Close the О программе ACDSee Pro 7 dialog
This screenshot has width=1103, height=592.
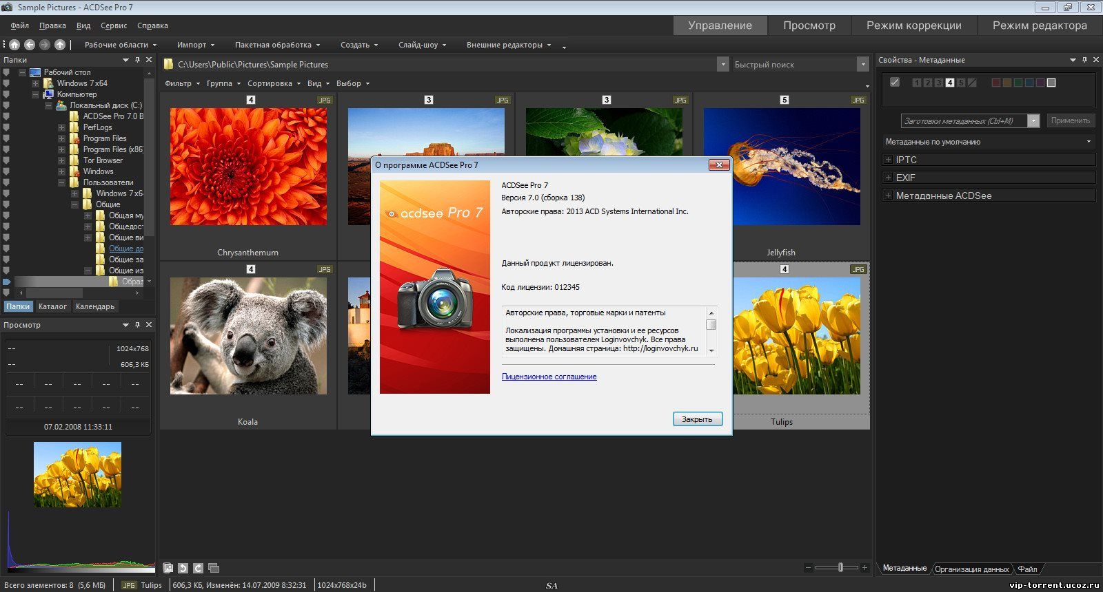click(x=719, y=165)
